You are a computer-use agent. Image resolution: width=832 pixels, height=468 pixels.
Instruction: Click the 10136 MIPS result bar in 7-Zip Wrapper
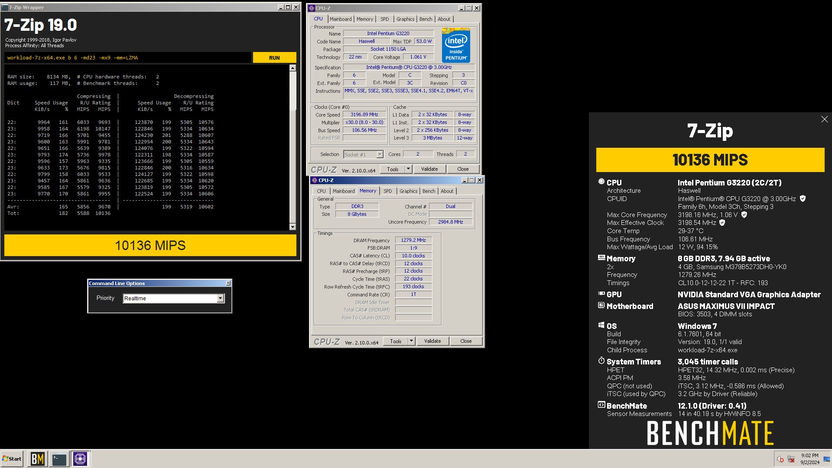coord(150,245)
